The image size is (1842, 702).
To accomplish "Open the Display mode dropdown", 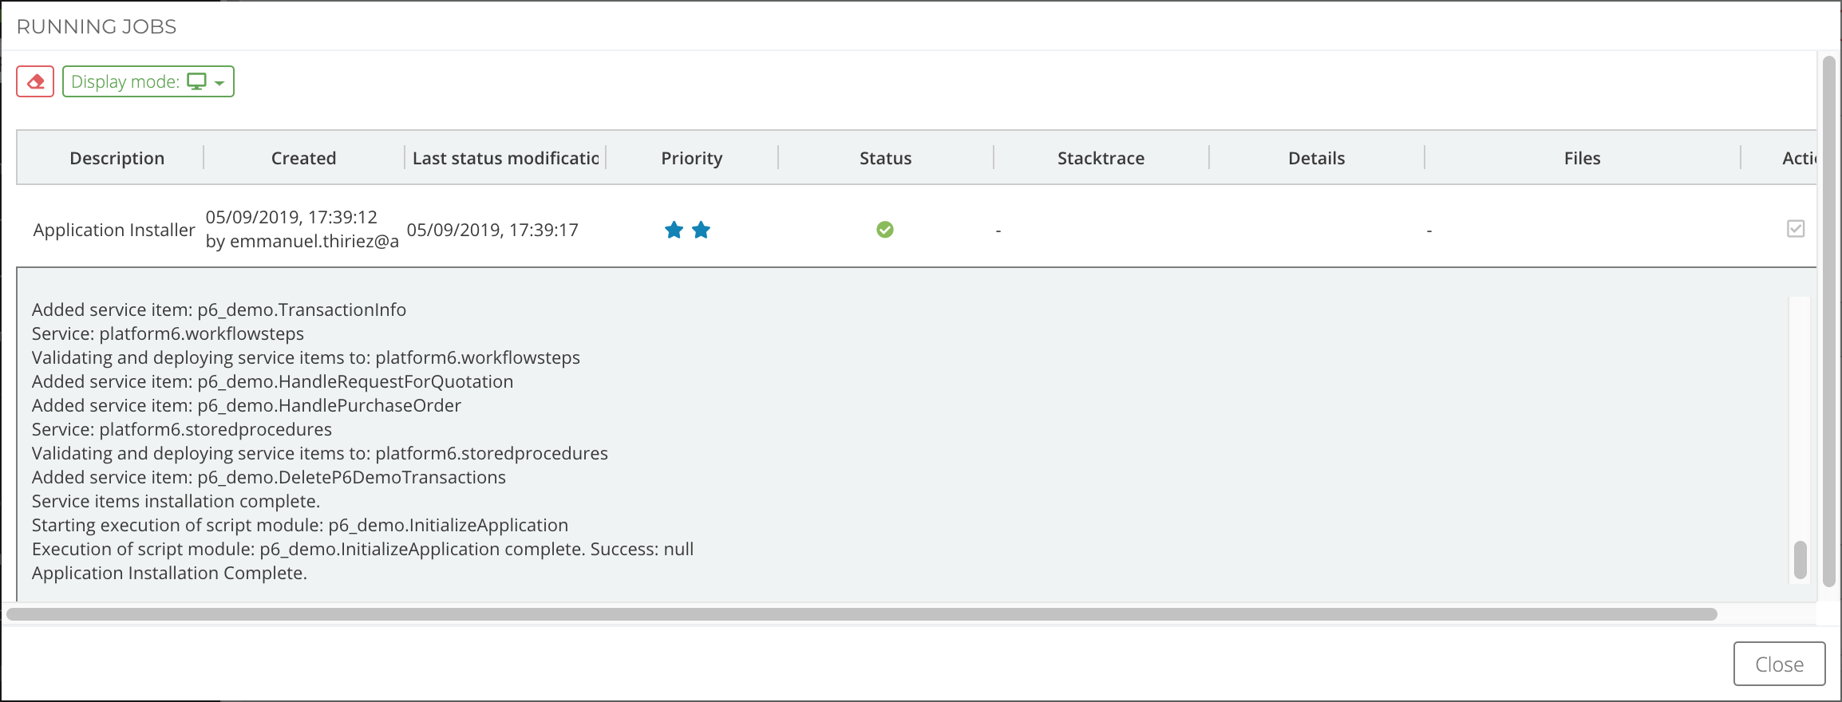I will coord(148,81).
